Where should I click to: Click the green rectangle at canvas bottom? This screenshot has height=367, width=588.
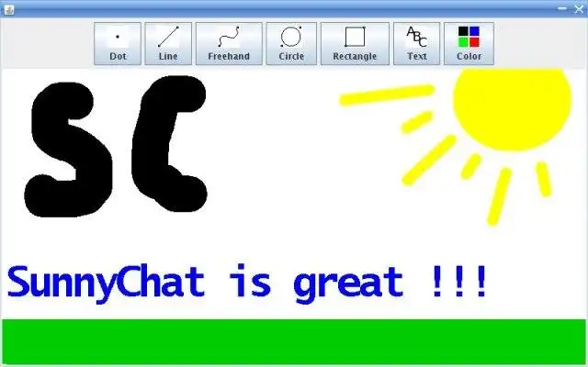coord(294,341)
